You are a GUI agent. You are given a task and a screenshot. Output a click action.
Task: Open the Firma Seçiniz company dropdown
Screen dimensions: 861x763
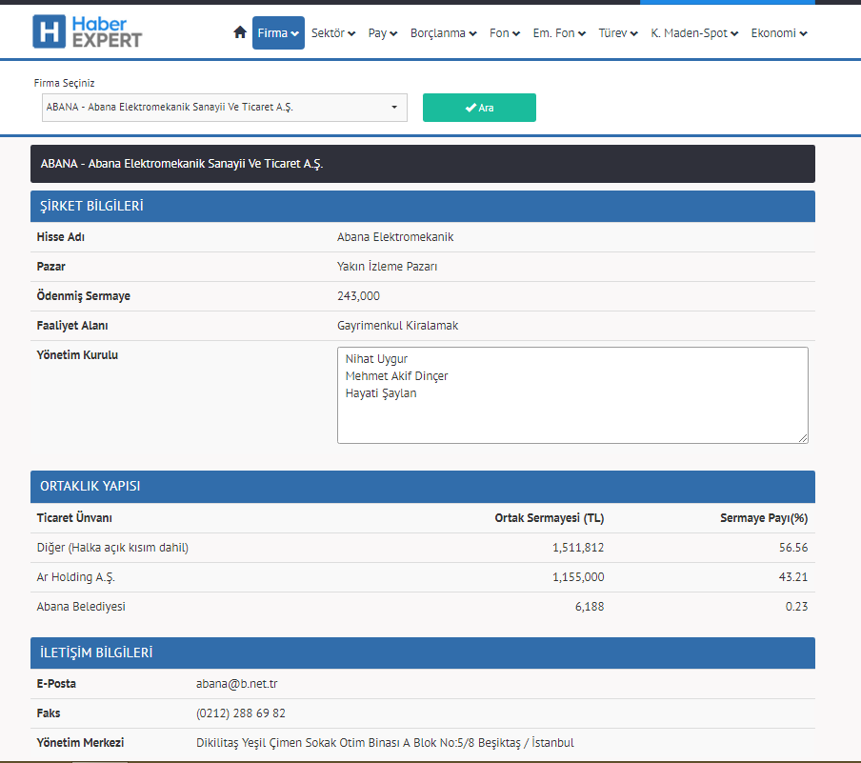[x=225, y=107]
